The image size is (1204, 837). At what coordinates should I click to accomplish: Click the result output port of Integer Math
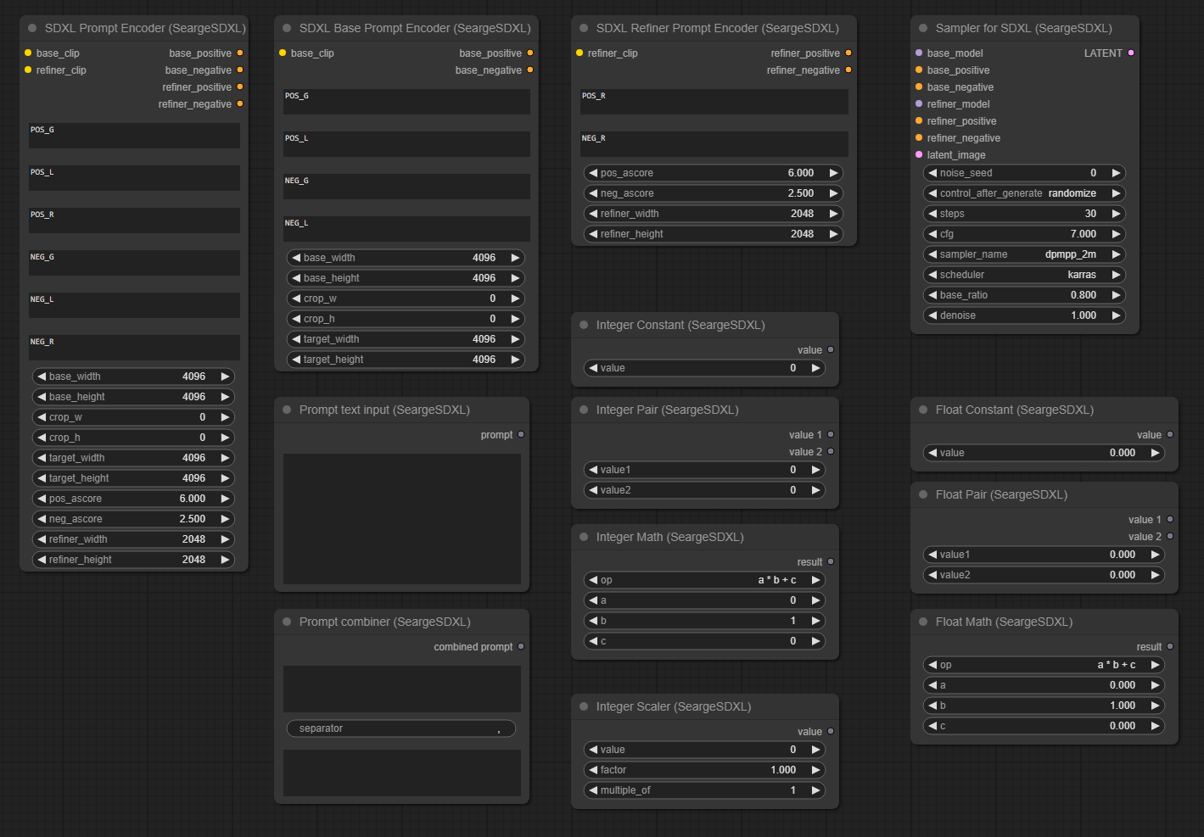pyautogui.click(x=831, y=561)
